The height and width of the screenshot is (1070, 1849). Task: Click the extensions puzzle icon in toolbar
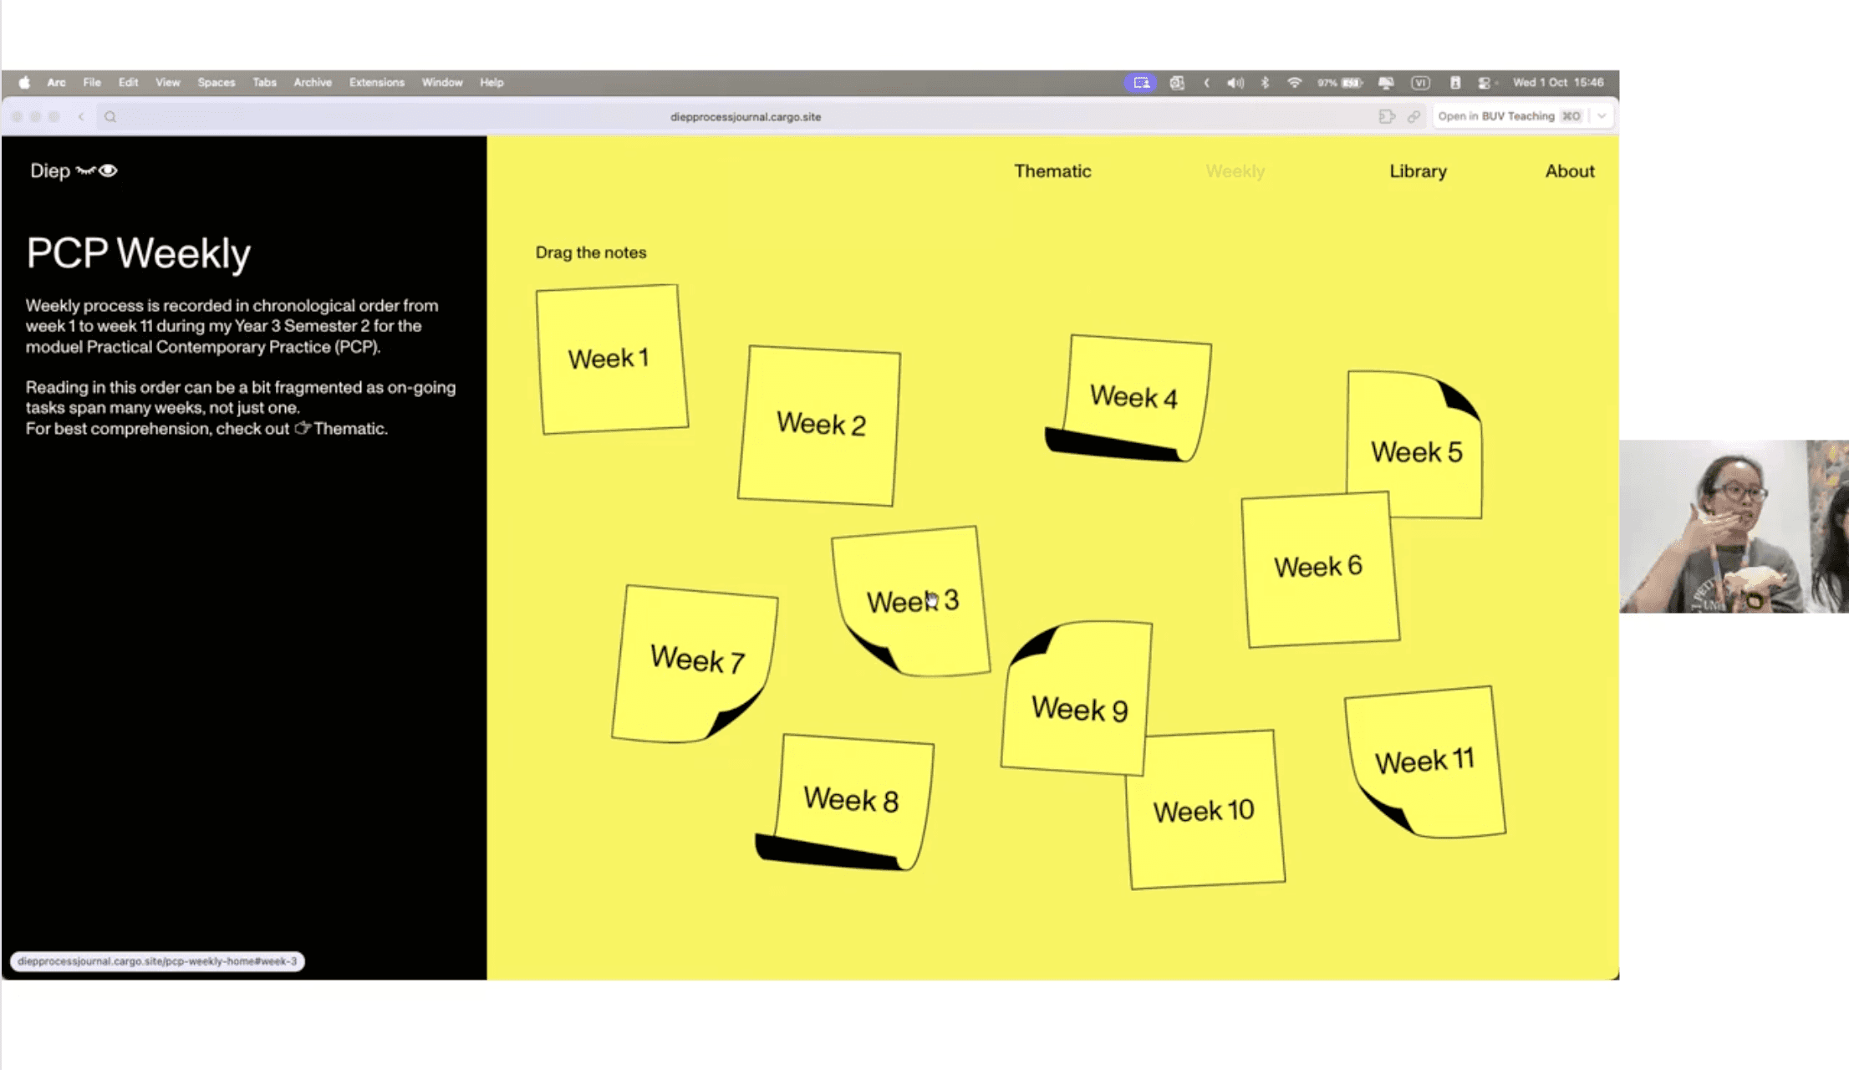[x=1387, y=116]
